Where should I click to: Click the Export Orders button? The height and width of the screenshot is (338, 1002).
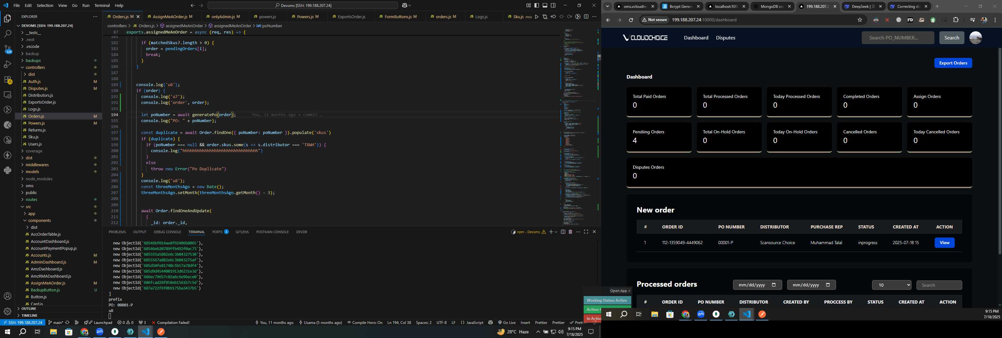(x=953, y=63)
